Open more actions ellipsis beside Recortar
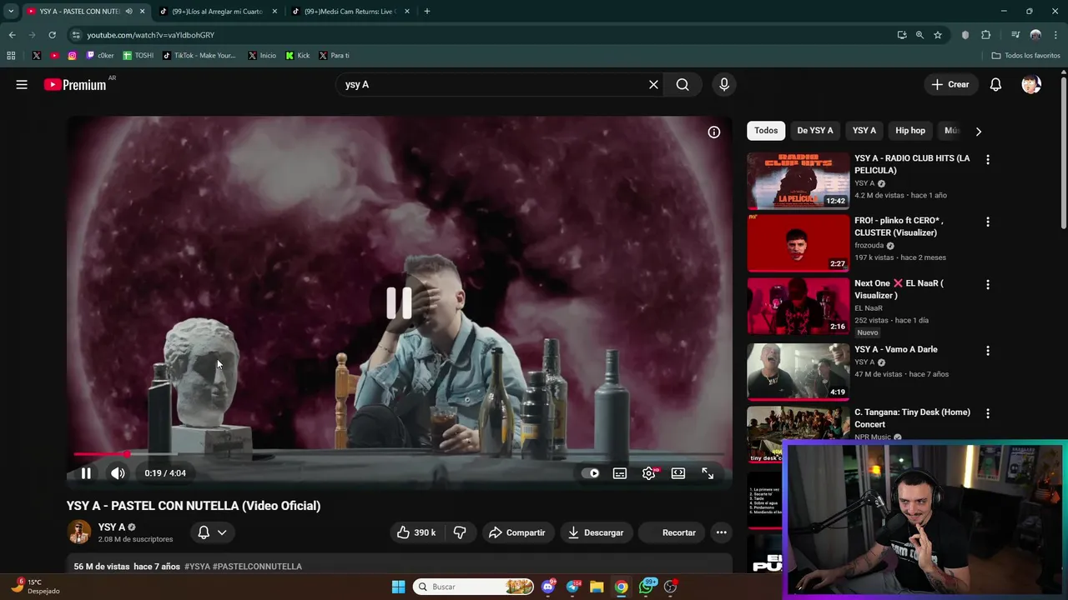 722,532
